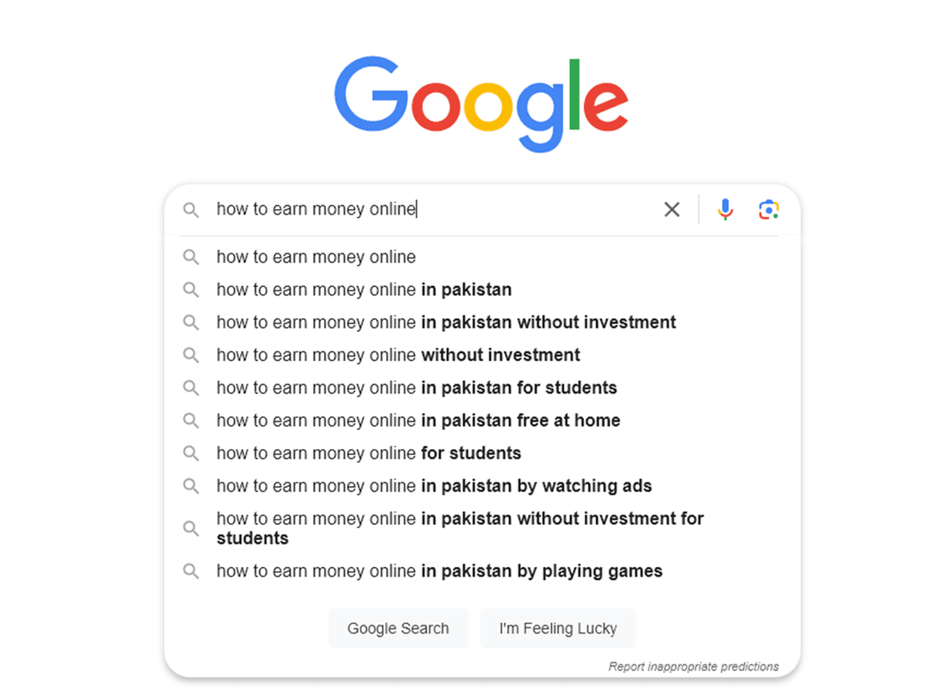Select 'in pakistan free at home' suggestion

click(418, 421)
